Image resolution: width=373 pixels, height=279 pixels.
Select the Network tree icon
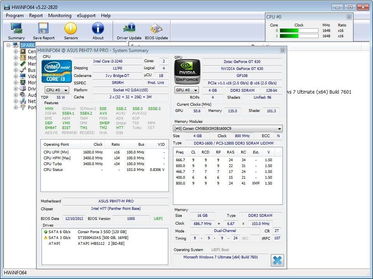coord(23,101)
